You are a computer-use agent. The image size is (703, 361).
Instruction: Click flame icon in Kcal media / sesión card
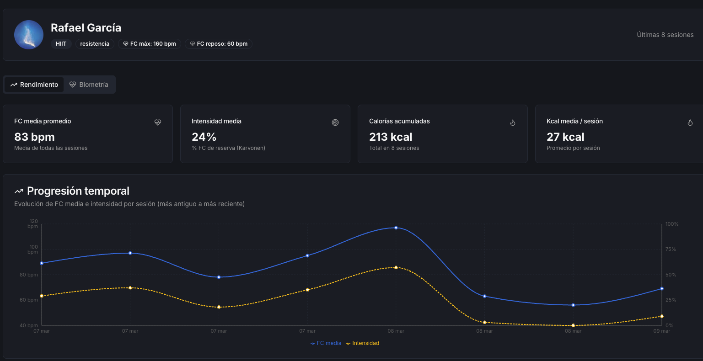[690, 122]
